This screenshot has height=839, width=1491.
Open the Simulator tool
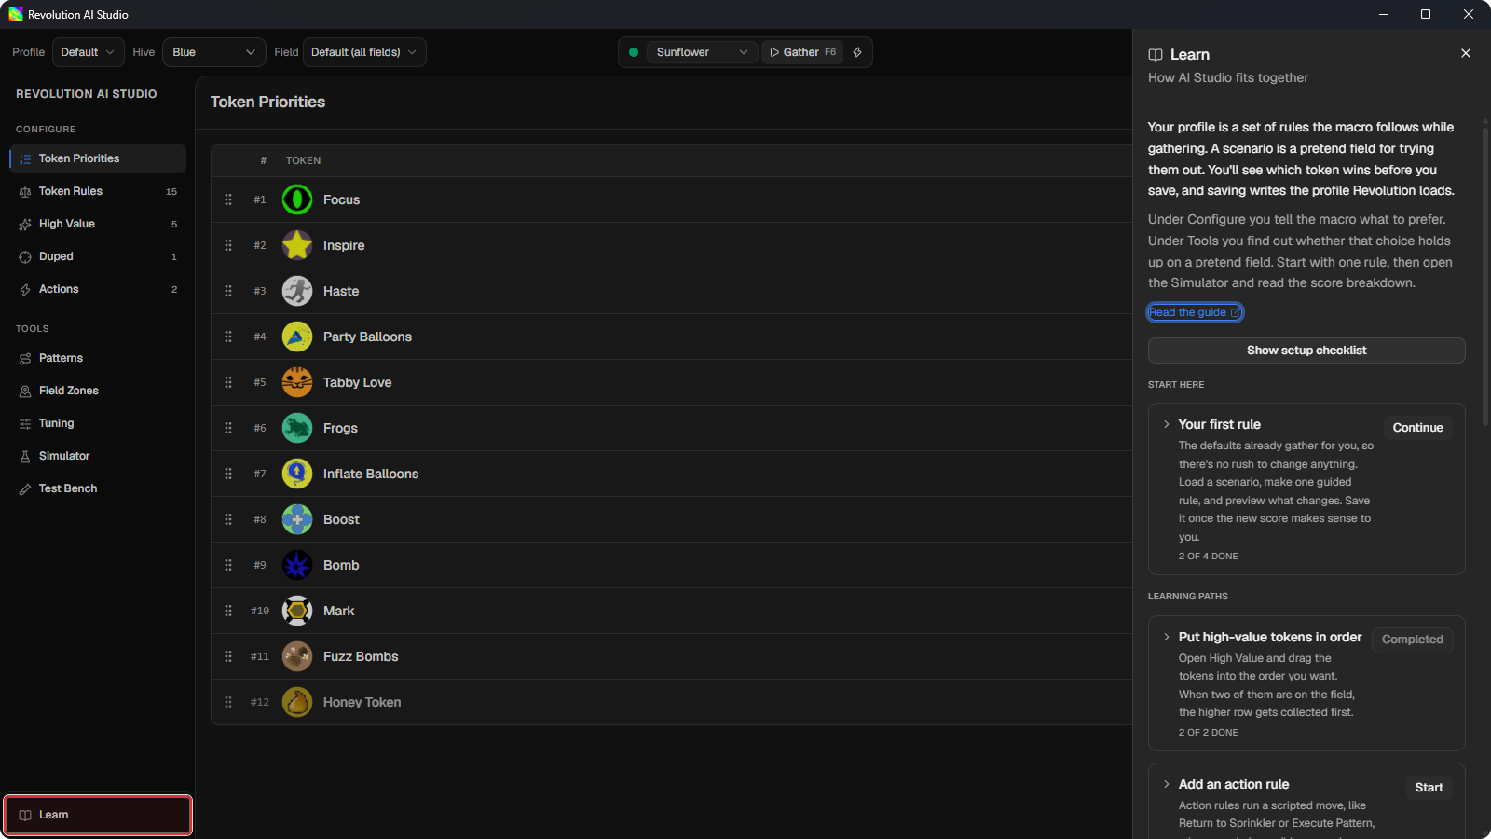click(98, 456)
